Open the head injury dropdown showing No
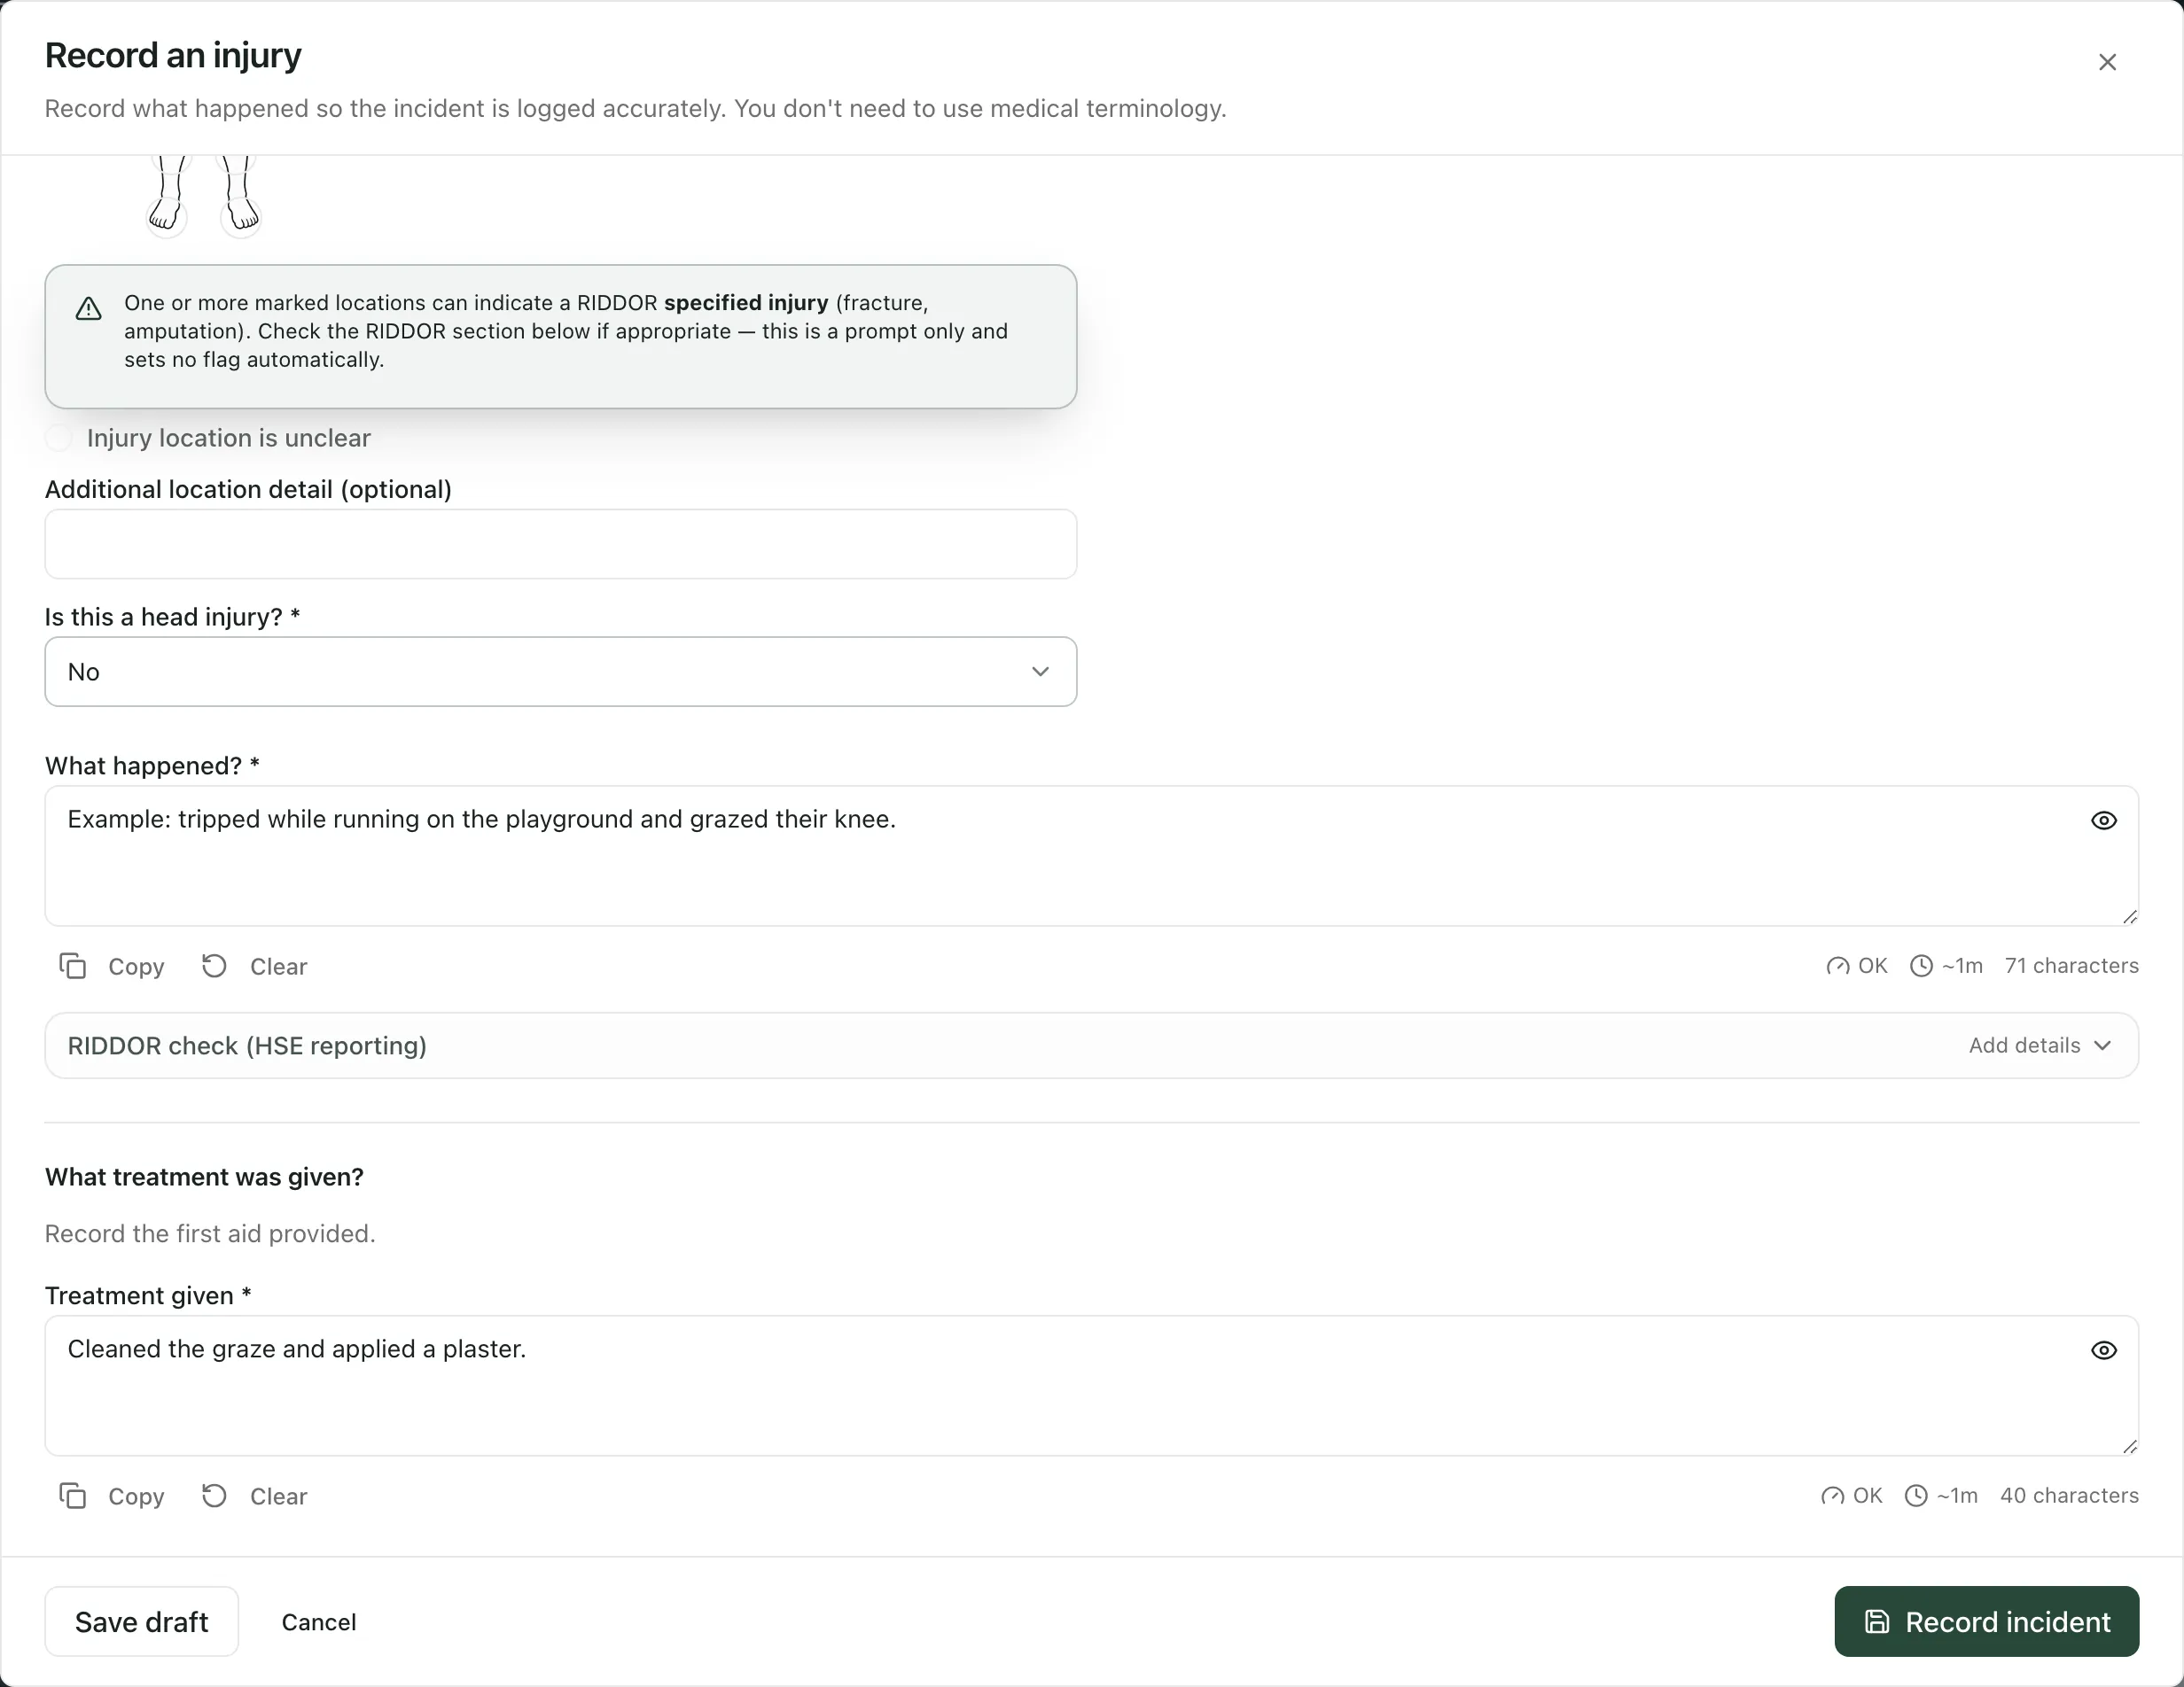2184x1687 pixels. [x=561, y=672]
